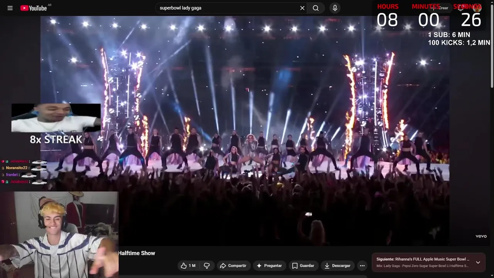Click the timer seconds value 26
The image size is (494, 278).
coord(471,20)
